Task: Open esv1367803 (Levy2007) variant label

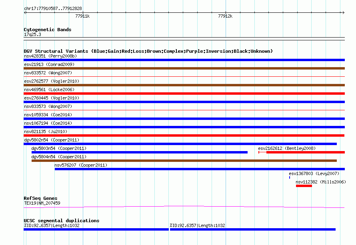Action: click(314, 173)
